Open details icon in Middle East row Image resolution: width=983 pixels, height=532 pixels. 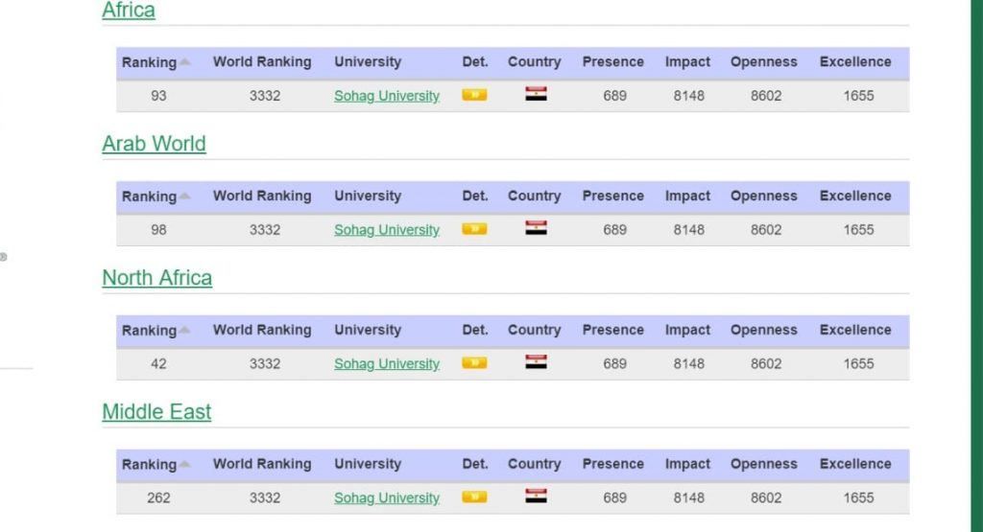tap(474, 497)
